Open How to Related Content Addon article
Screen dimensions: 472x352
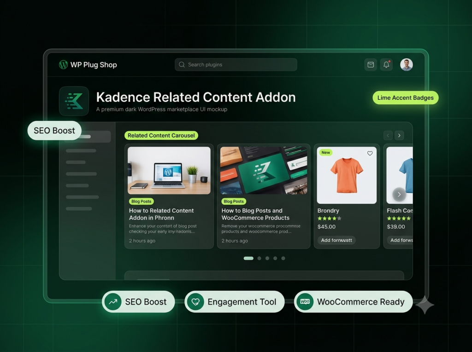161,214
